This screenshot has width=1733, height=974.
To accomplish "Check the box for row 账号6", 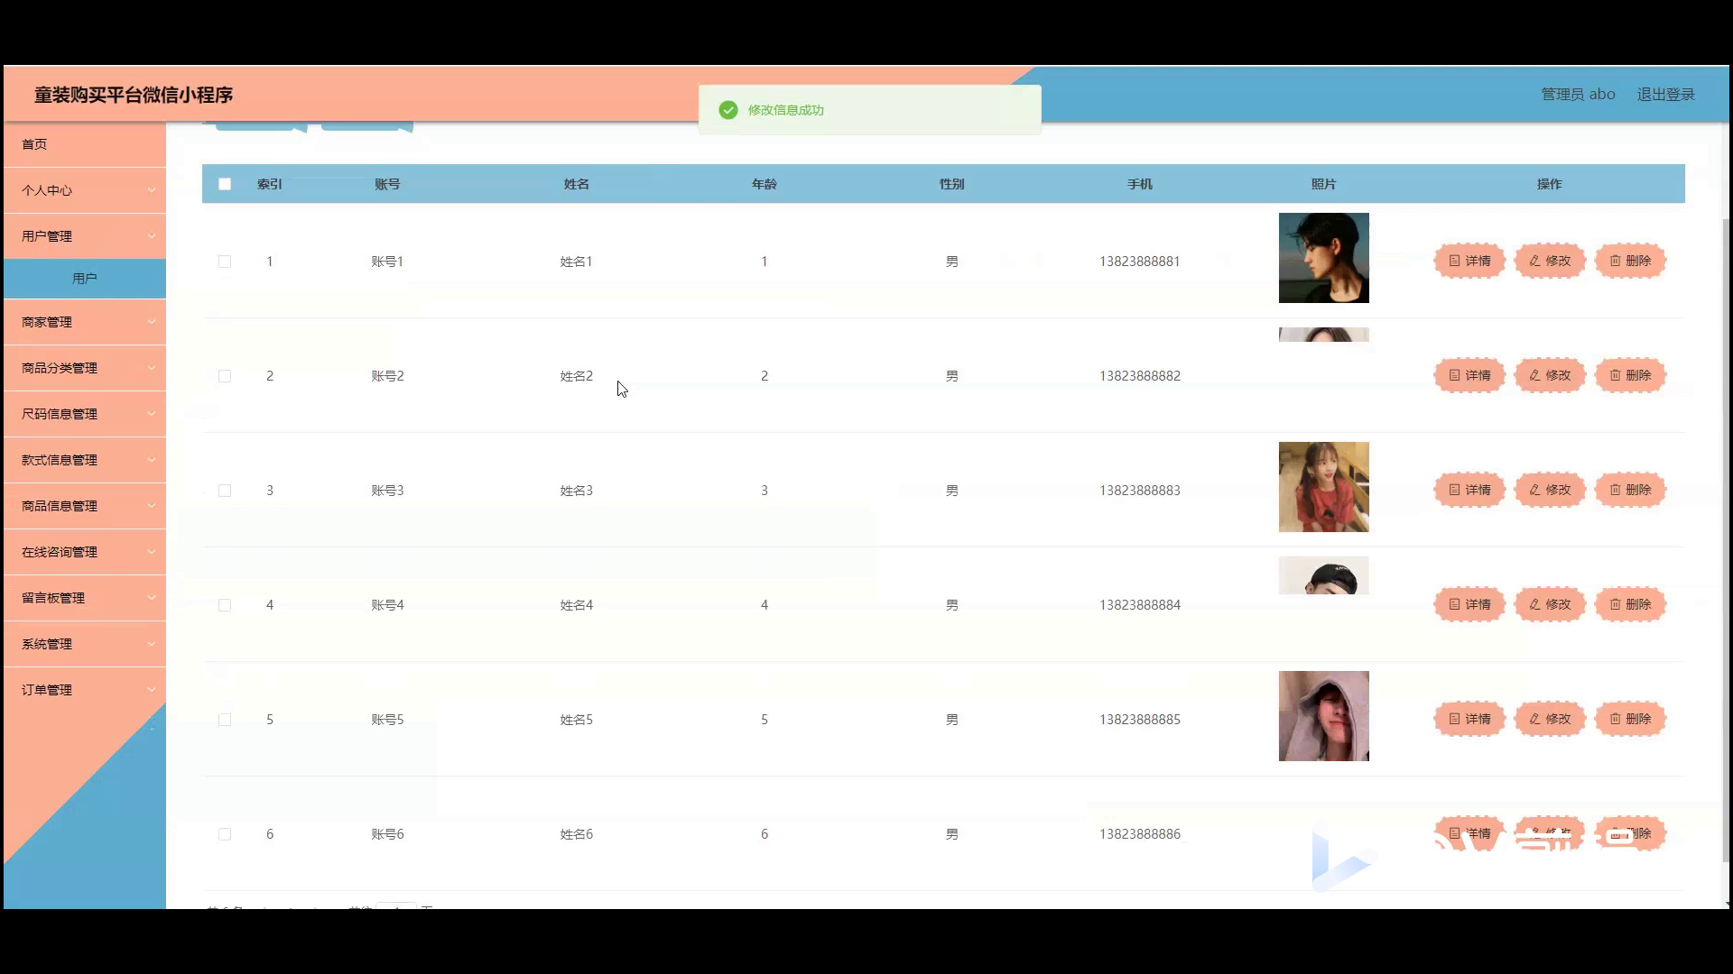I will point(225,834).
